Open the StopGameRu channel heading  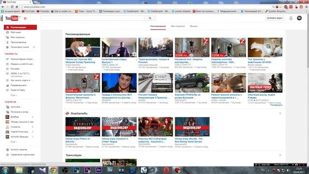[79, 113]
